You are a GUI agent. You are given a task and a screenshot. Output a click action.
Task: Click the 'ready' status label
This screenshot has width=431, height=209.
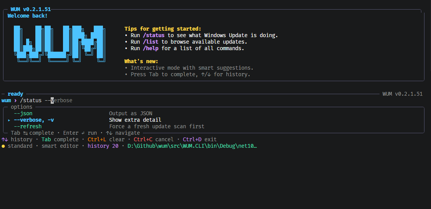coord(15,94)
